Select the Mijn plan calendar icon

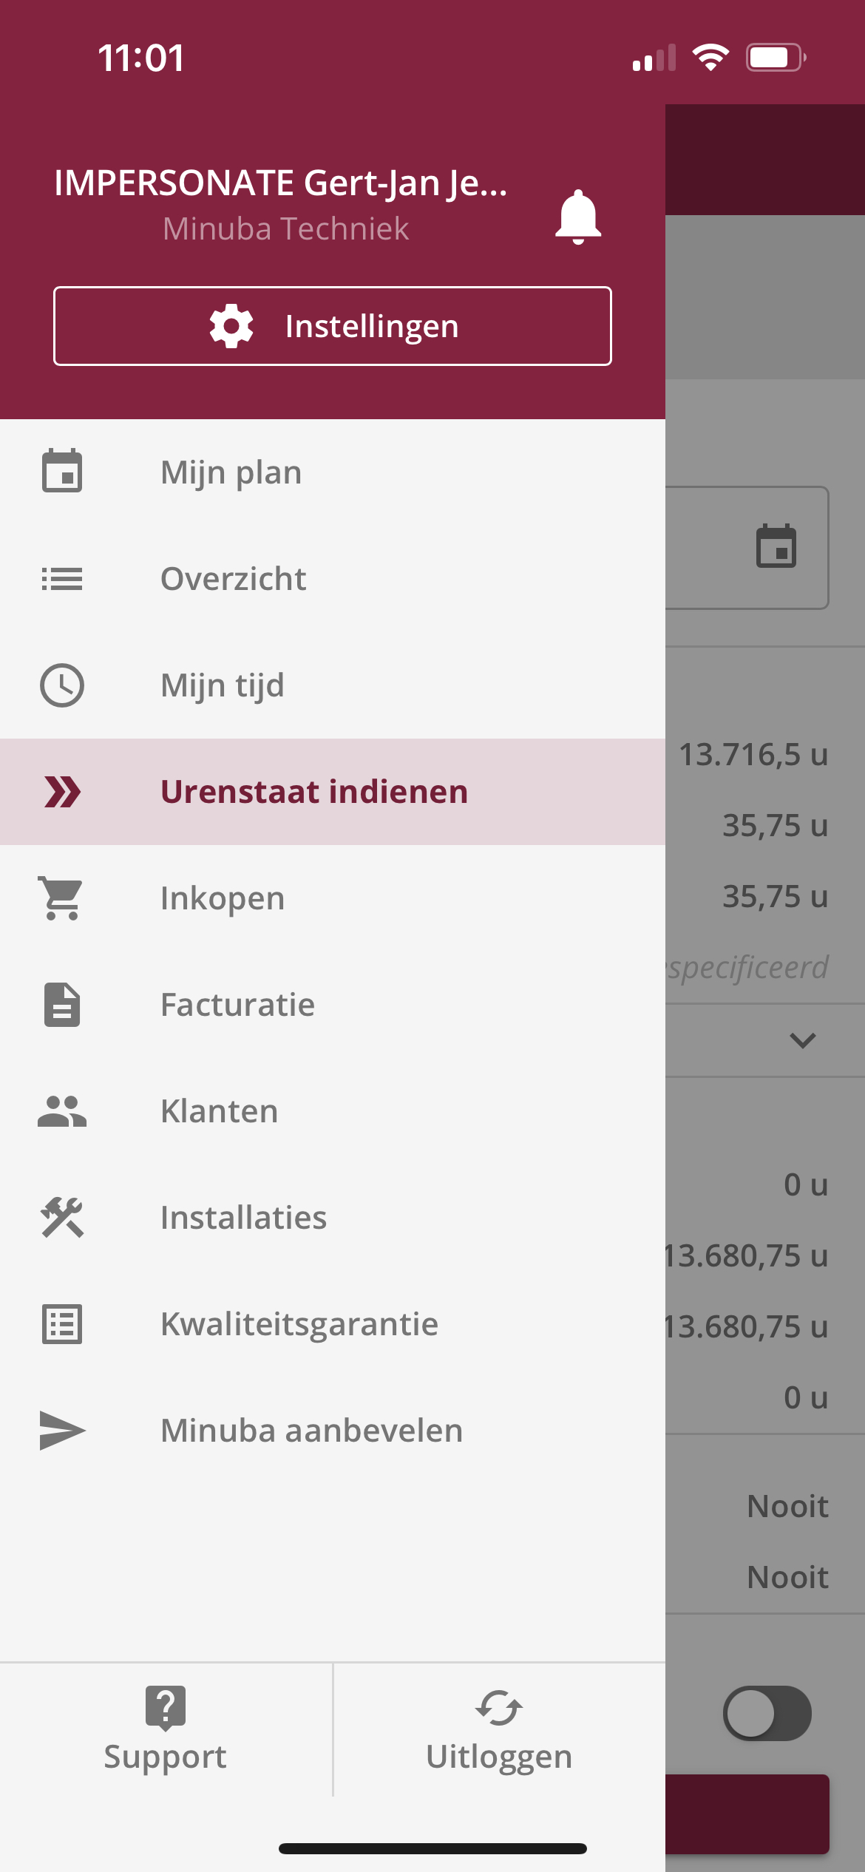[62, 471]
